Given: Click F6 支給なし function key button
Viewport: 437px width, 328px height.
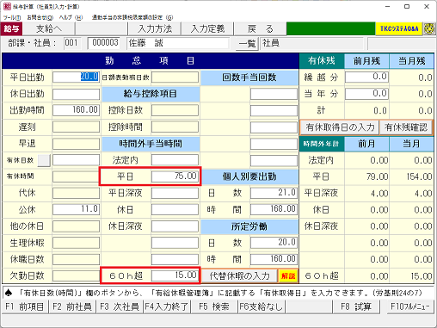Looking at the screenshot, I should tap(262, 306).
